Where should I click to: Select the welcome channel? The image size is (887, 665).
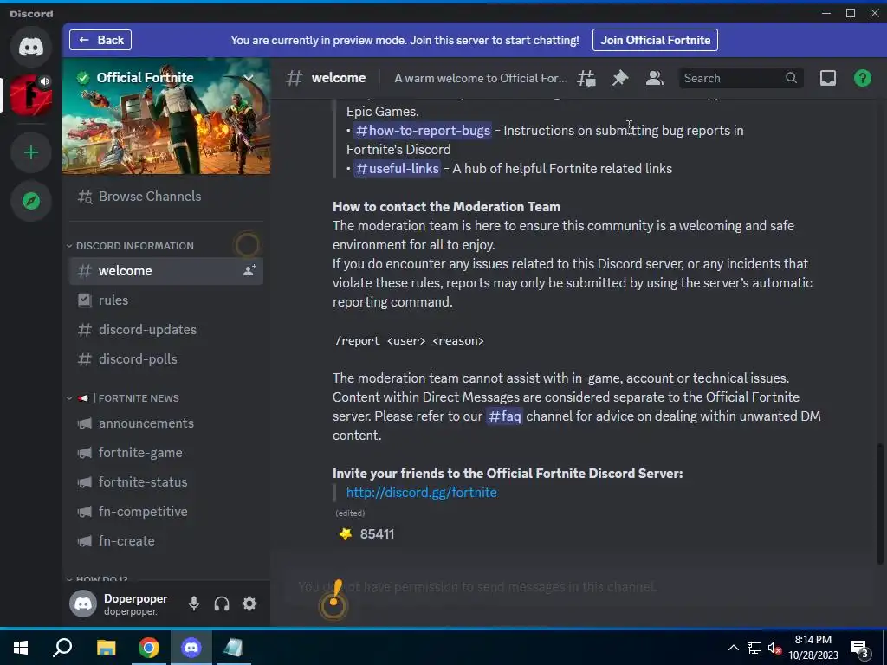coord(166,270)
